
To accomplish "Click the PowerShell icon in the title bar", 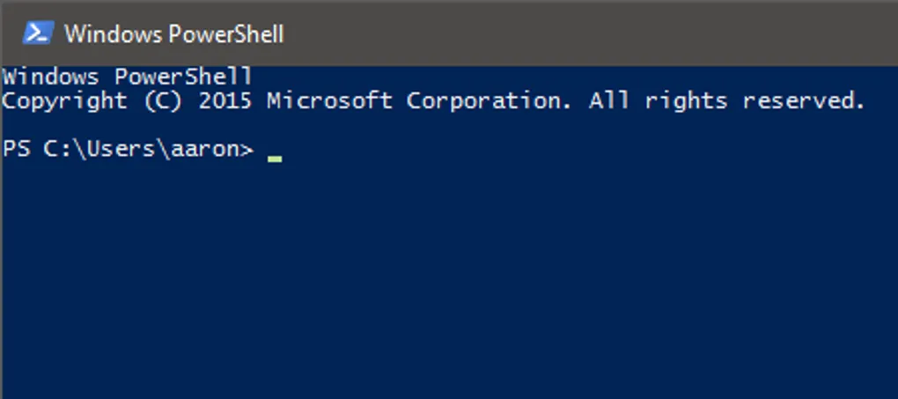I will pyautogui.click(x=37, y=33).
